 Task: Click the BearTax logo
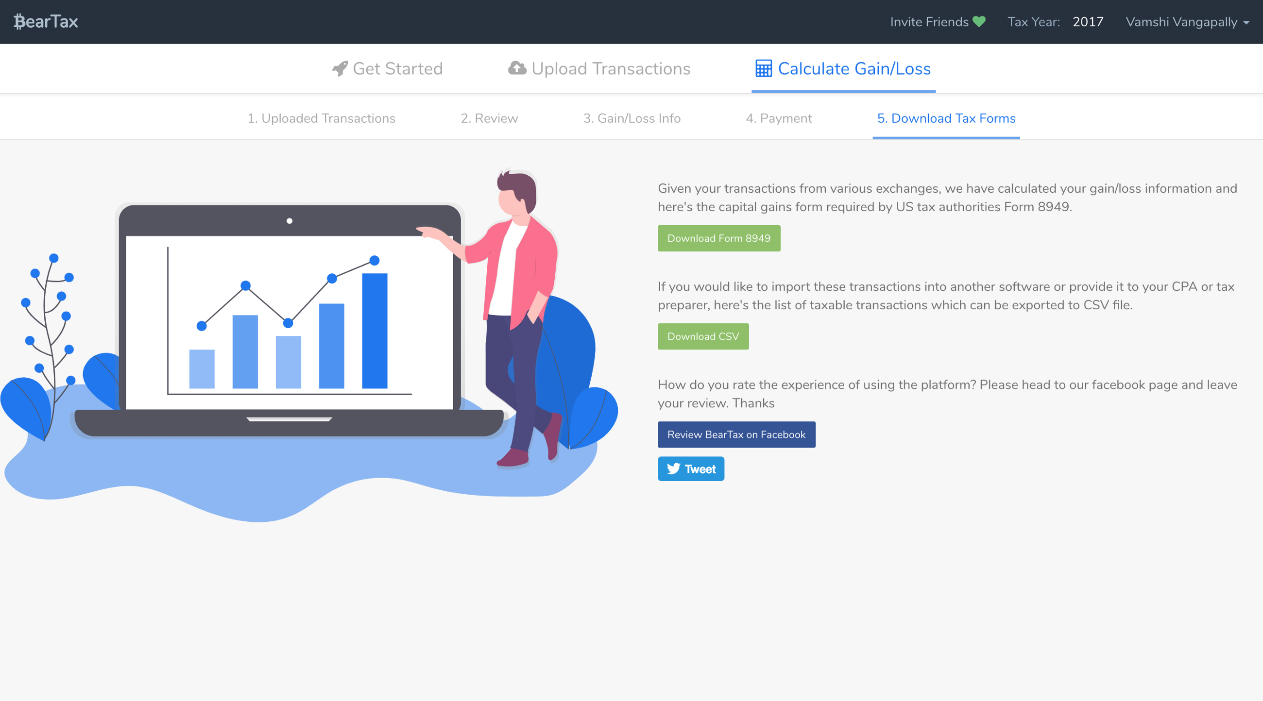coord(46,21)
